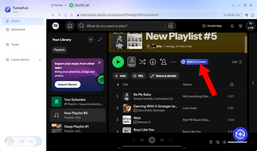Click Eric owner link in playlist header
This screenshot has height=151, width=257.
pos(159,46)
